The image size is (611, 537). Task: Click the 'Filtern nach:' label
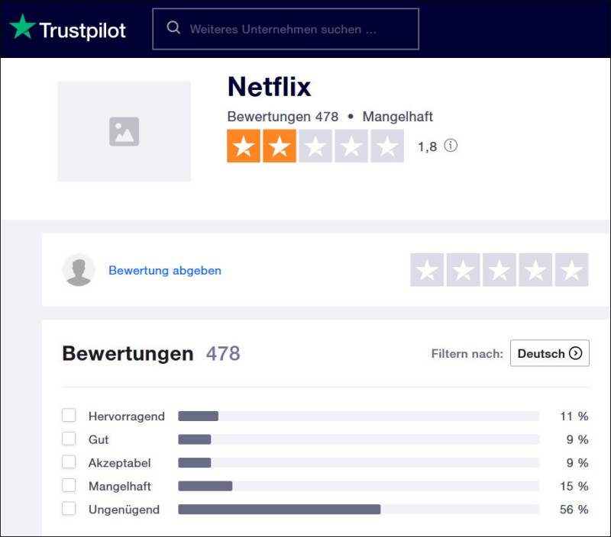(467, 353)
